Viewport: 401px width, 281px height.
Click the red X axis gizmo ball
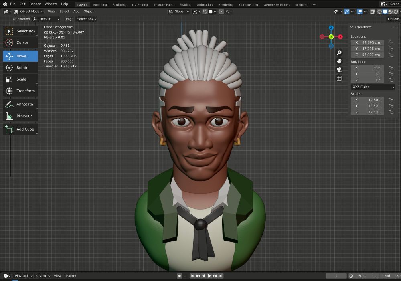point(340,37)
